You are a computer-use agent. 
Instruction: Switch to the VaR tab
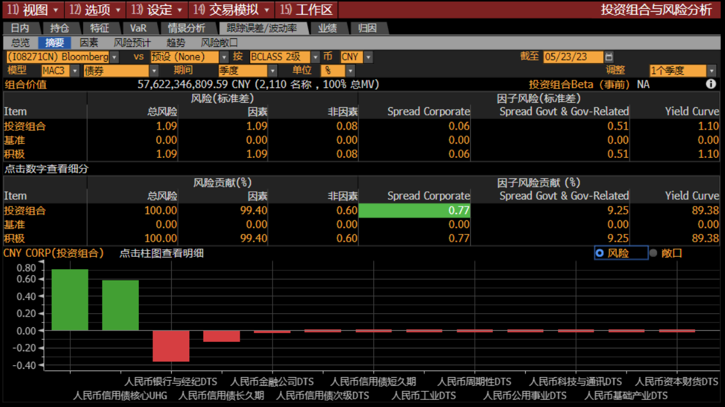click(138, 28)
